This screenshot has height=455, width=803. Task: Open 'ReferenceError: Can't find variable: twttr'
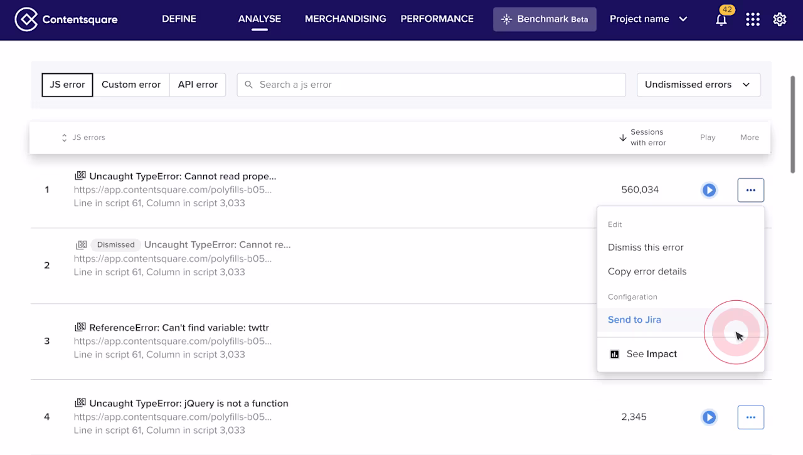[179, 328]
